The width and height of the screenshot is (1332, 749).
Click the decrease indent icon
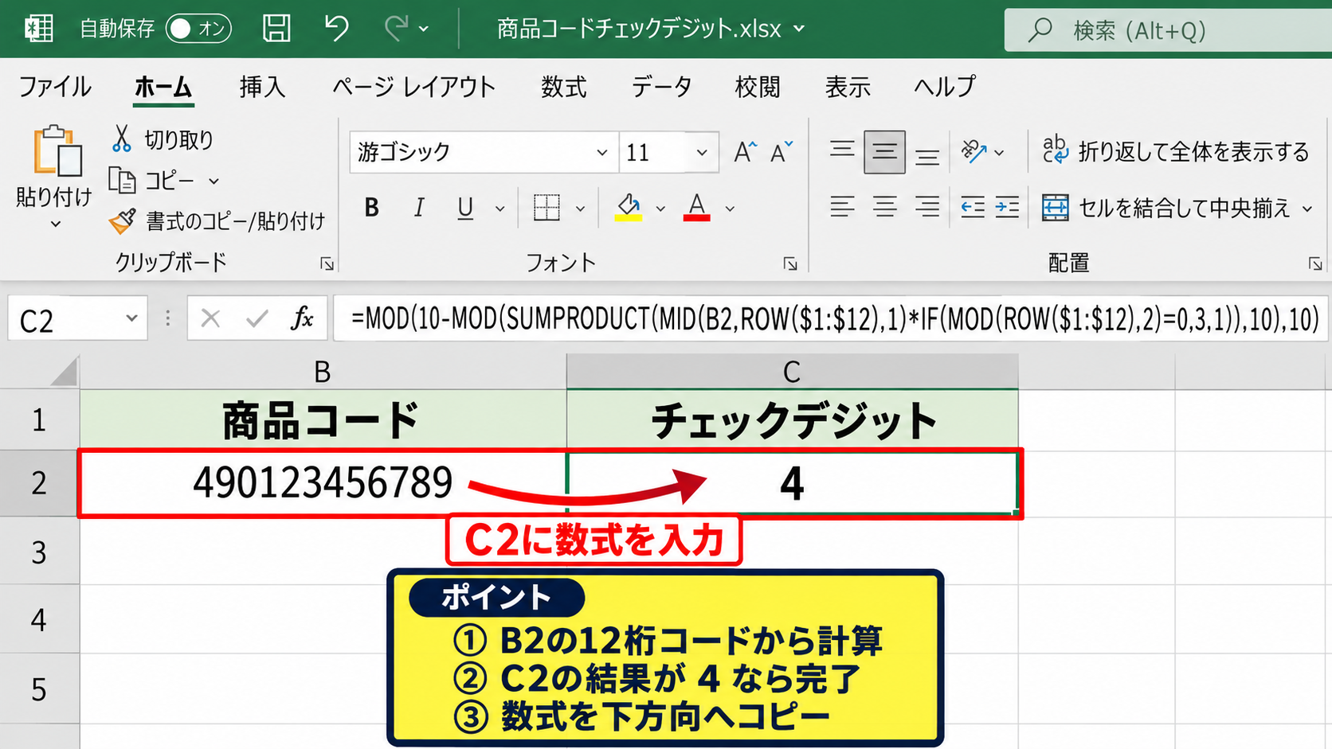click(973, 208)
